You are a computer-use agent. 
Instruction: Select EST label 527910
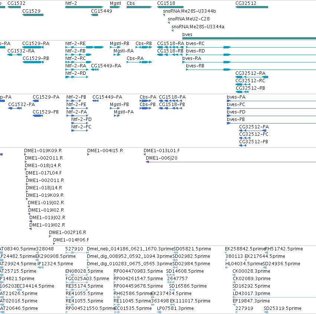tap(74, 249)
